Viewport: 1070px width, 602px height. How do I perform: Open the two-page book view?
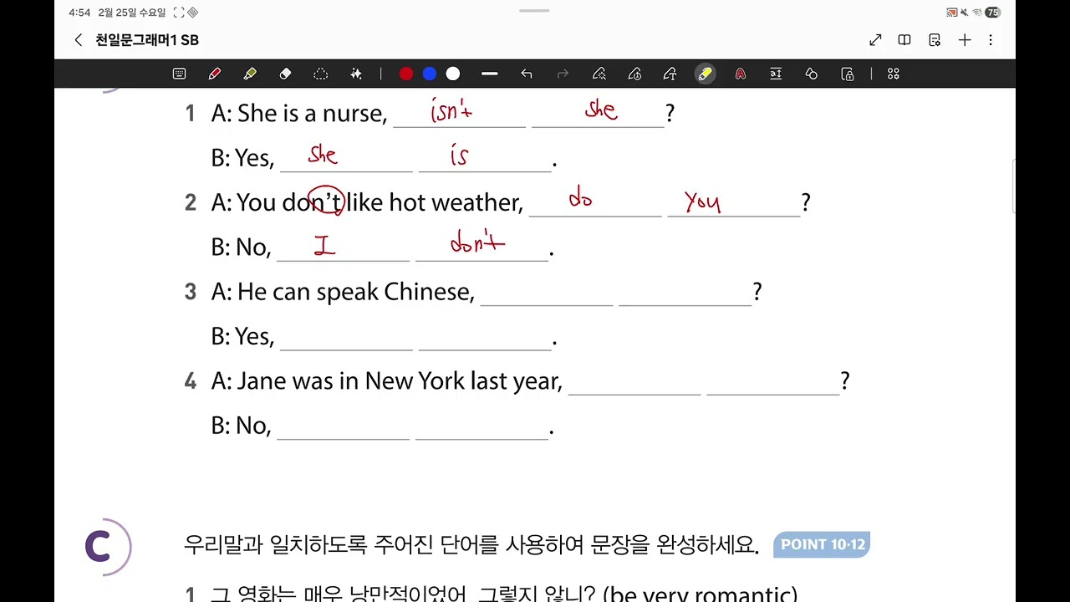[x=904, y=40]
